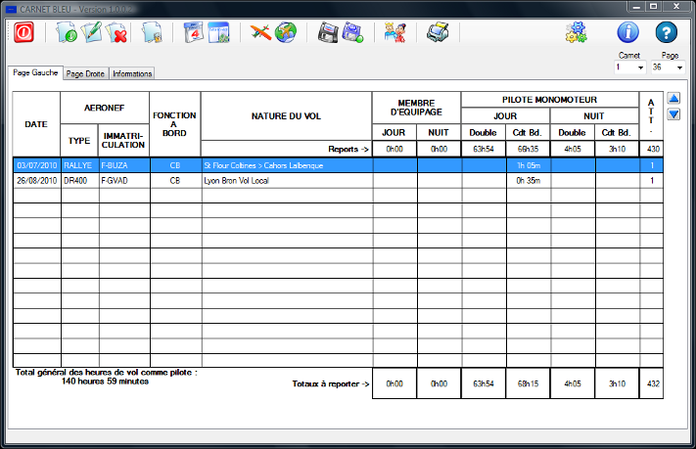The image size is (696, 449).
Task: Click the blue up arrow beside the table
Action: (673, 98)
